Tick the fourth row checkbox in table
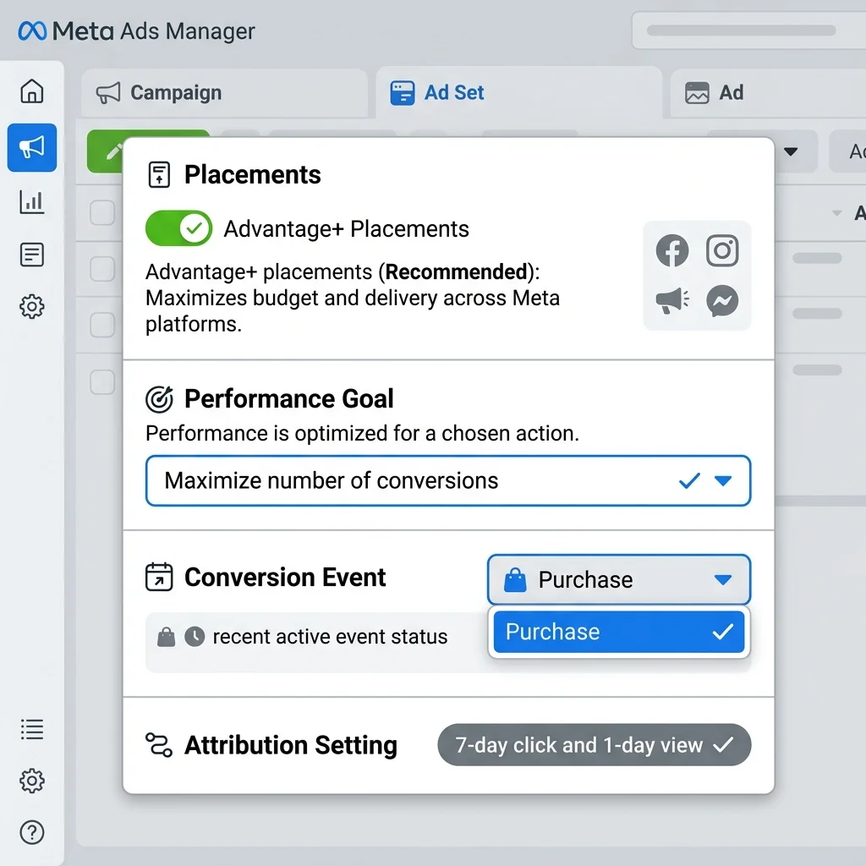The width and height of the screenshot is (866, 866). tap(102, 381)
